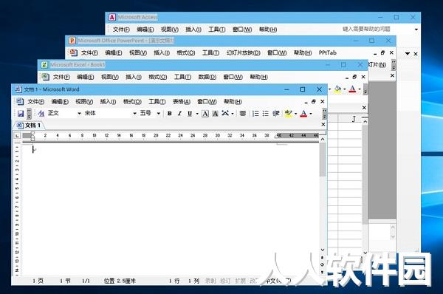Close the PowerPoint task pane
This screenshot has width=443, height=294.
point(416,53)
